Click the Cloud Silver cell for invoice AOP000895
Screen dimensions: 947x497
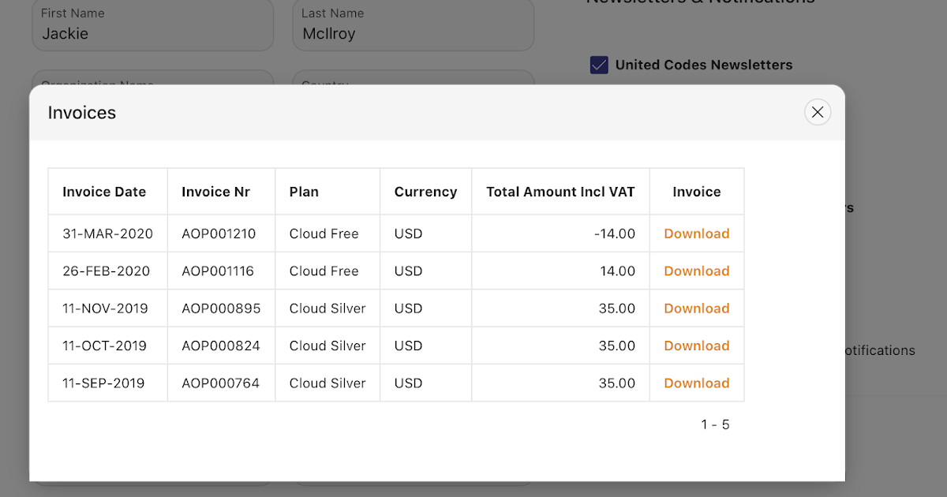coord(327,308)
